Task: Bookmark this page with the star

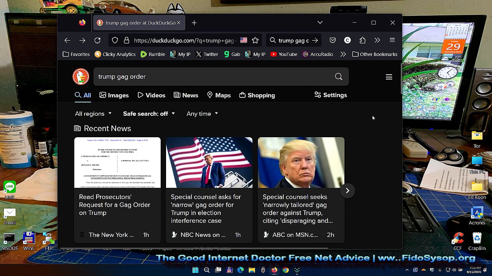Action: pyautogui.click(x=255, y=40)
